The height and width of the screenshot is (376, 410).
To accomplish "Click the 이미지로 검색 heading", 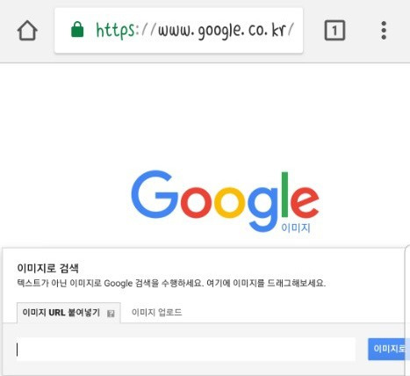I will [47, 268].
